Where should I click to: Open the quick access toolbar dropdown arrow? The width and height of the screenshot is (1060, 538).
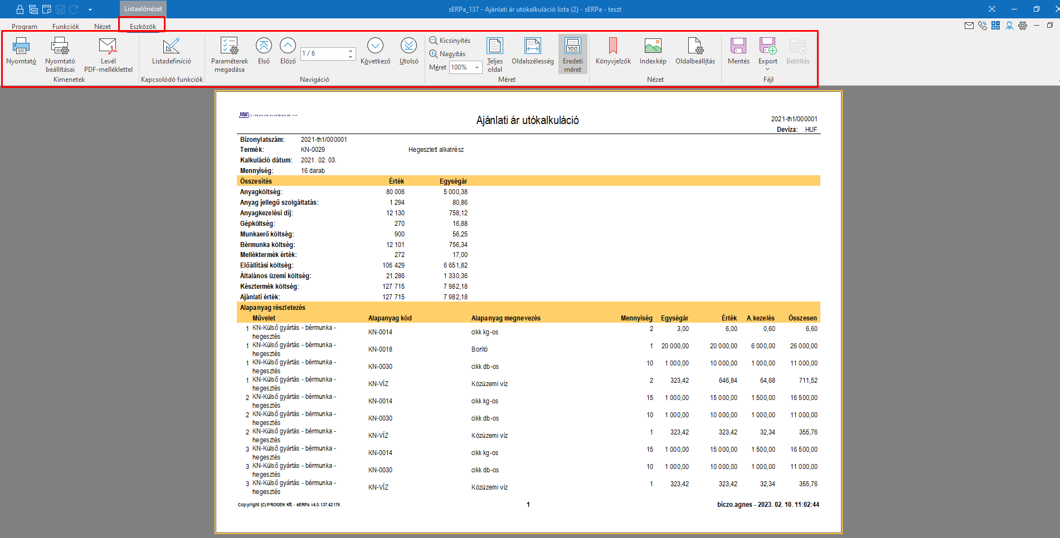[90, 9]
